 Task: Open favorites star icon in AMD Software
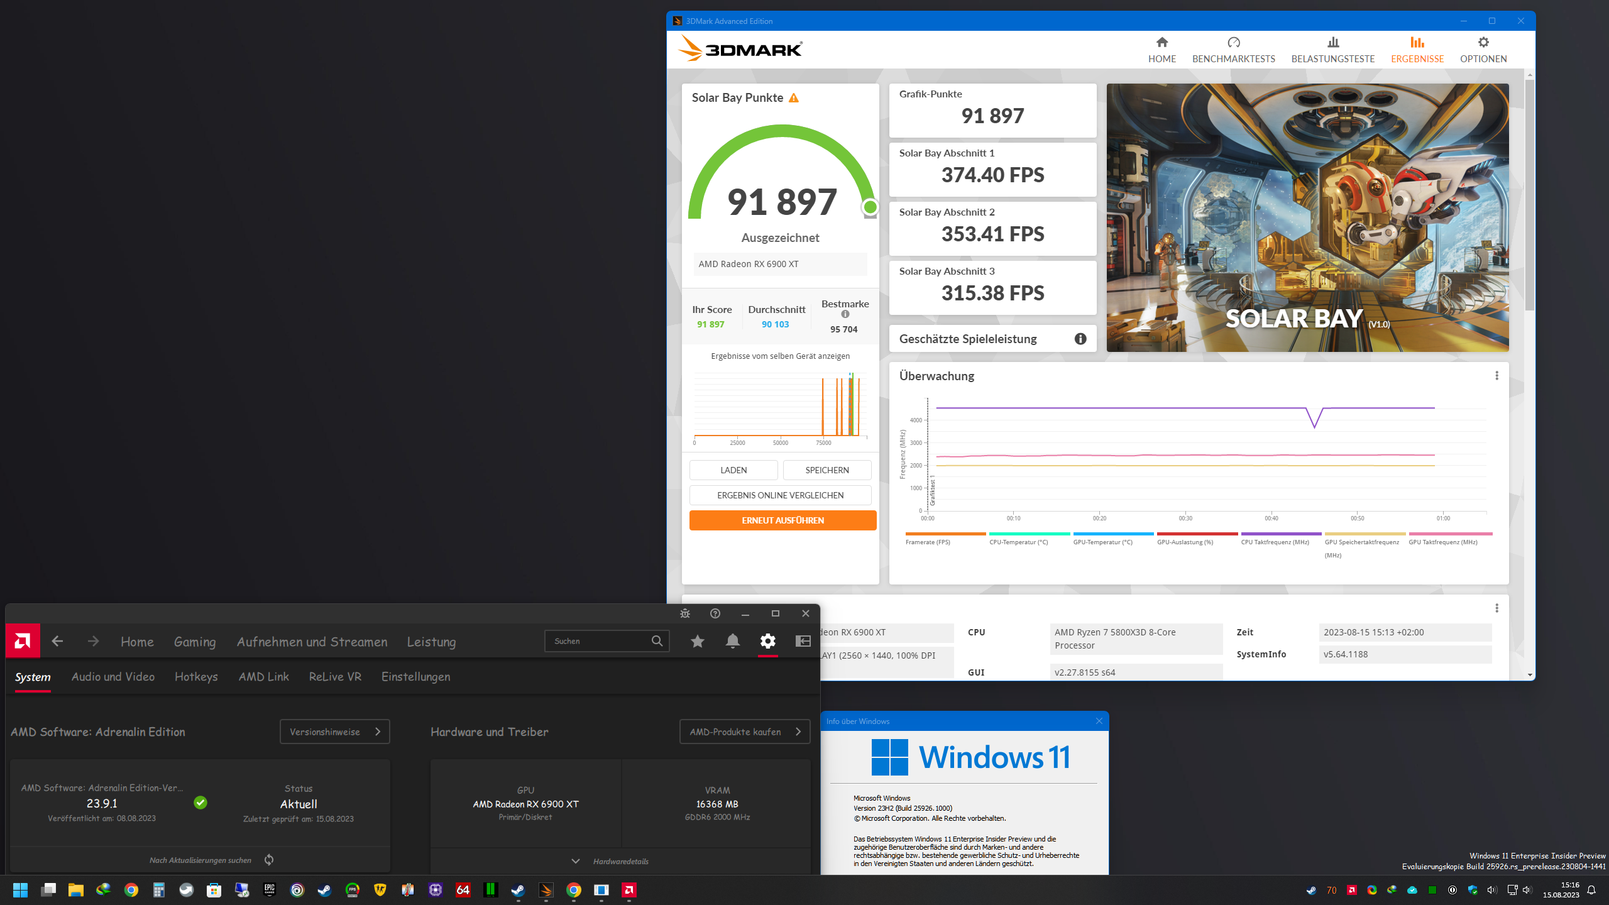pos(697,641)
